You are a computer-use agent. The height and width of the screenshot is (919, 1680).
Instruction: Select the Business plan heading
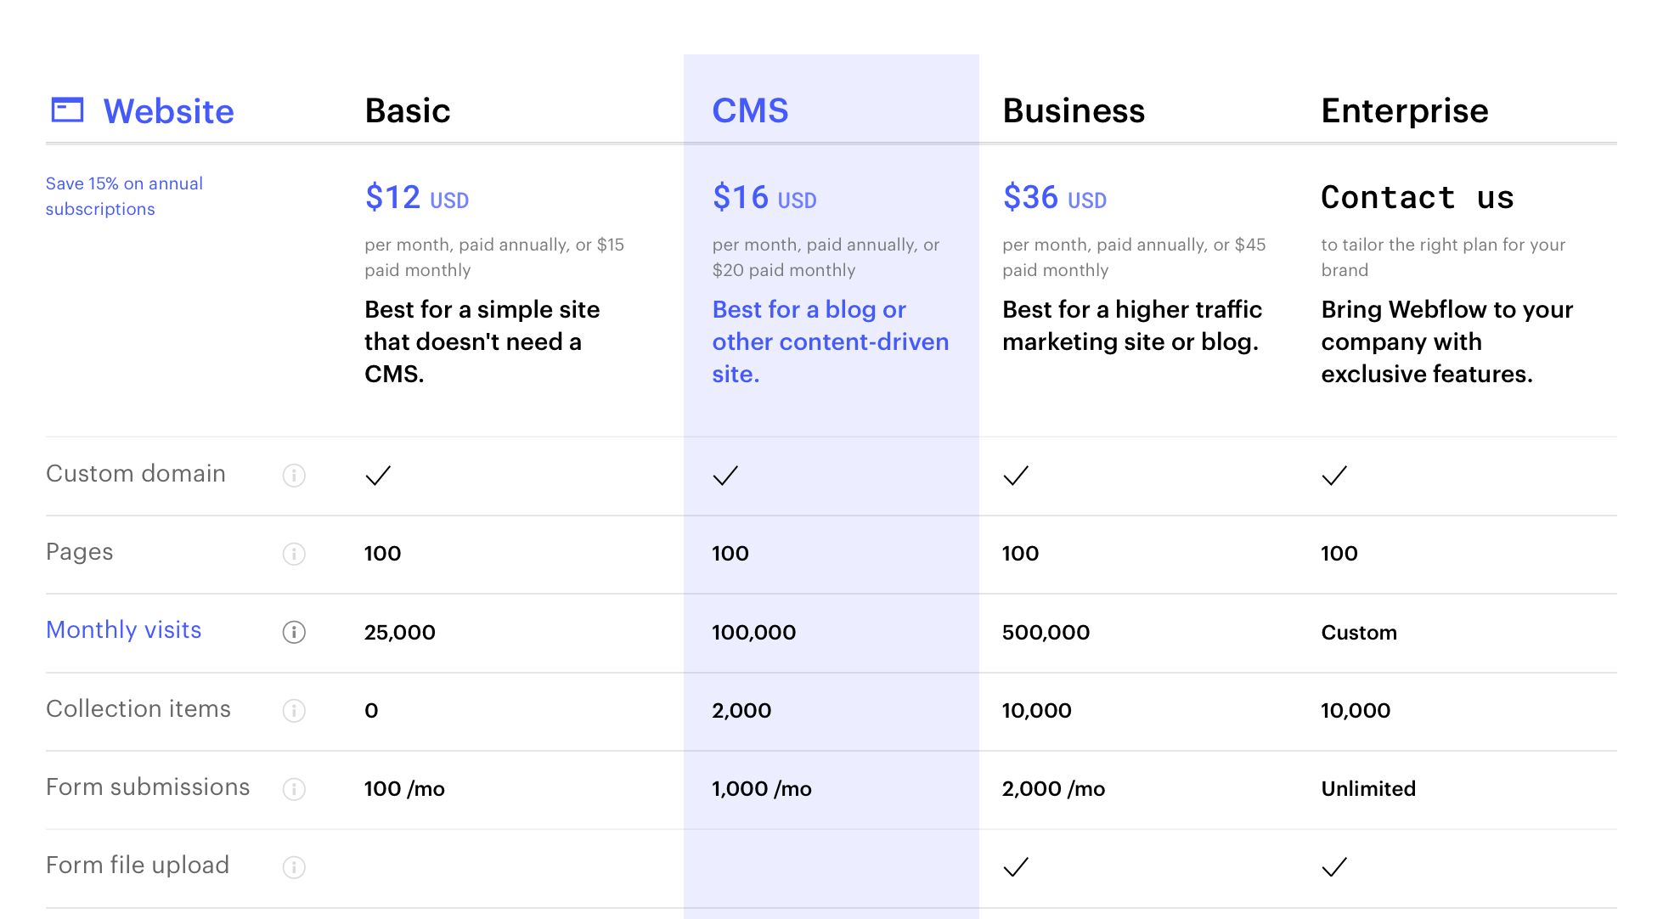[1074, 110]
